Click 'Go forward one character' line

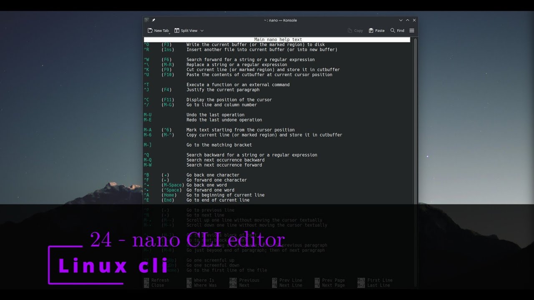(217, 180)
